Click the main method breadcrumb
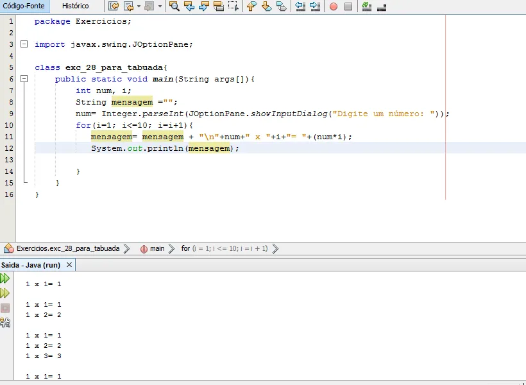Screen dimensions: 526x385 pos(157,248)
